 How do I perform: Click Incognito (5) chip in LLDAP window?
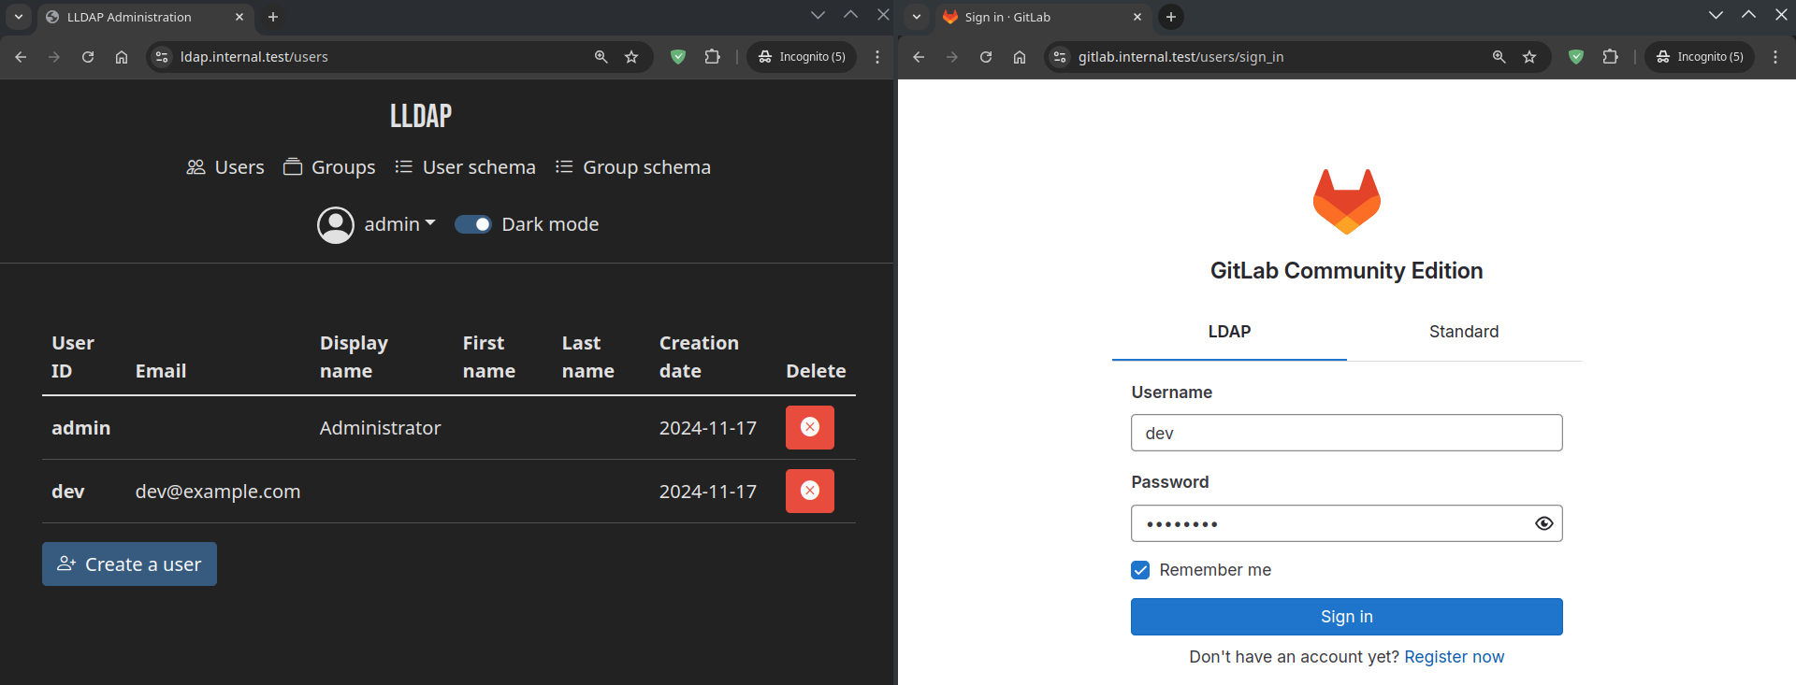(x=802, y=57)
